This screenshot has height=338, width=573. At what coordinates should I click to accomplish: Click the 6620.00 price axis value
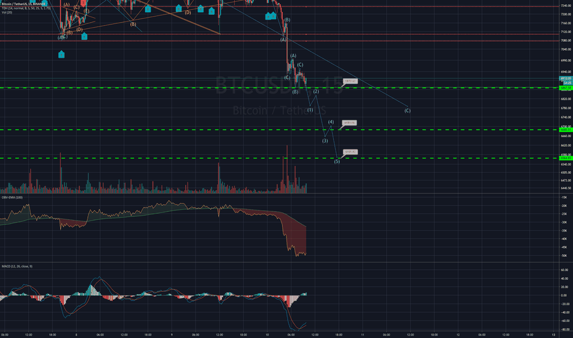point(566,146)
